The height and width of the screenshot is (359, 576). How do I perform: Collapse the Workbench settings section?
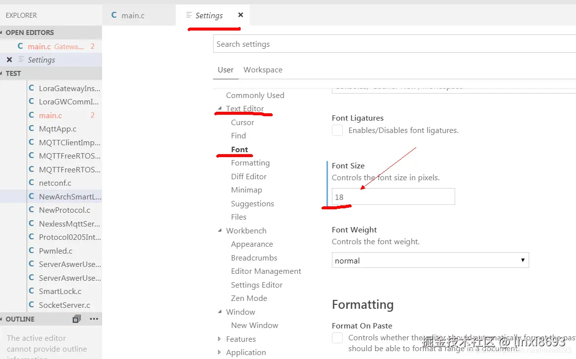pos(219,230)
